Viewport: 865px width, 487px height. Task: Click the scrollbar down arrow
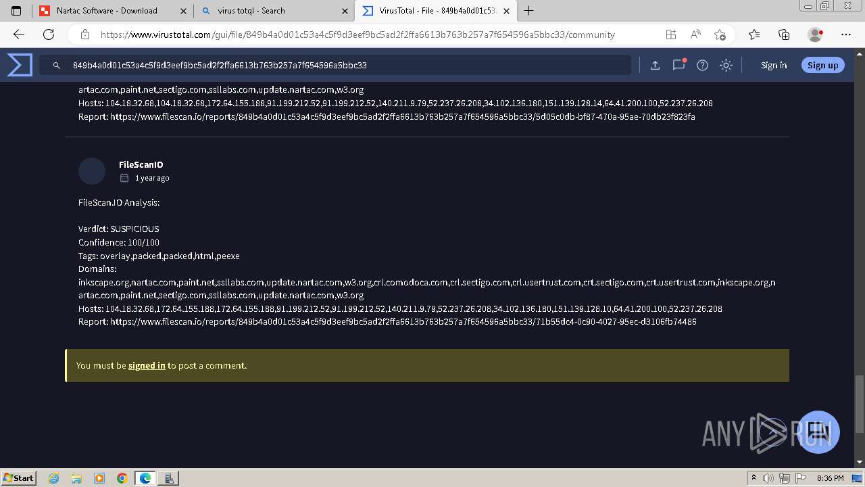pos(859,462)
